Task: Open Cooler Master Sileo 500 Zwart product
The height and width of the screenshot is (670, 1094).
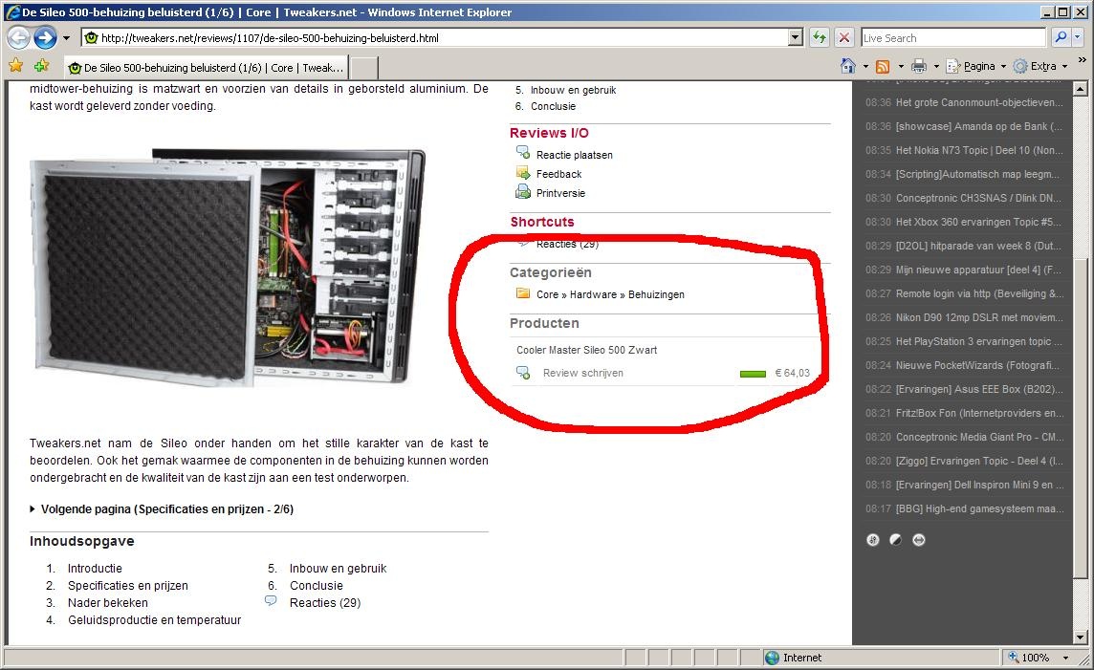Action: (587, 350)
